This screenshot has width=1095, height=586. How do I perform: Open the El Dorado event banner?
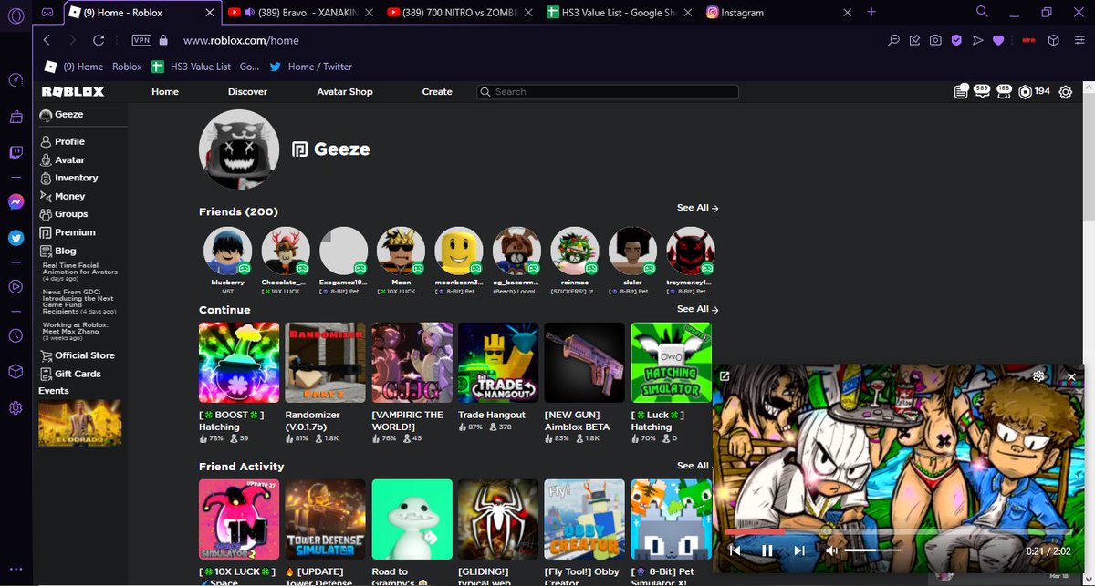80,423
